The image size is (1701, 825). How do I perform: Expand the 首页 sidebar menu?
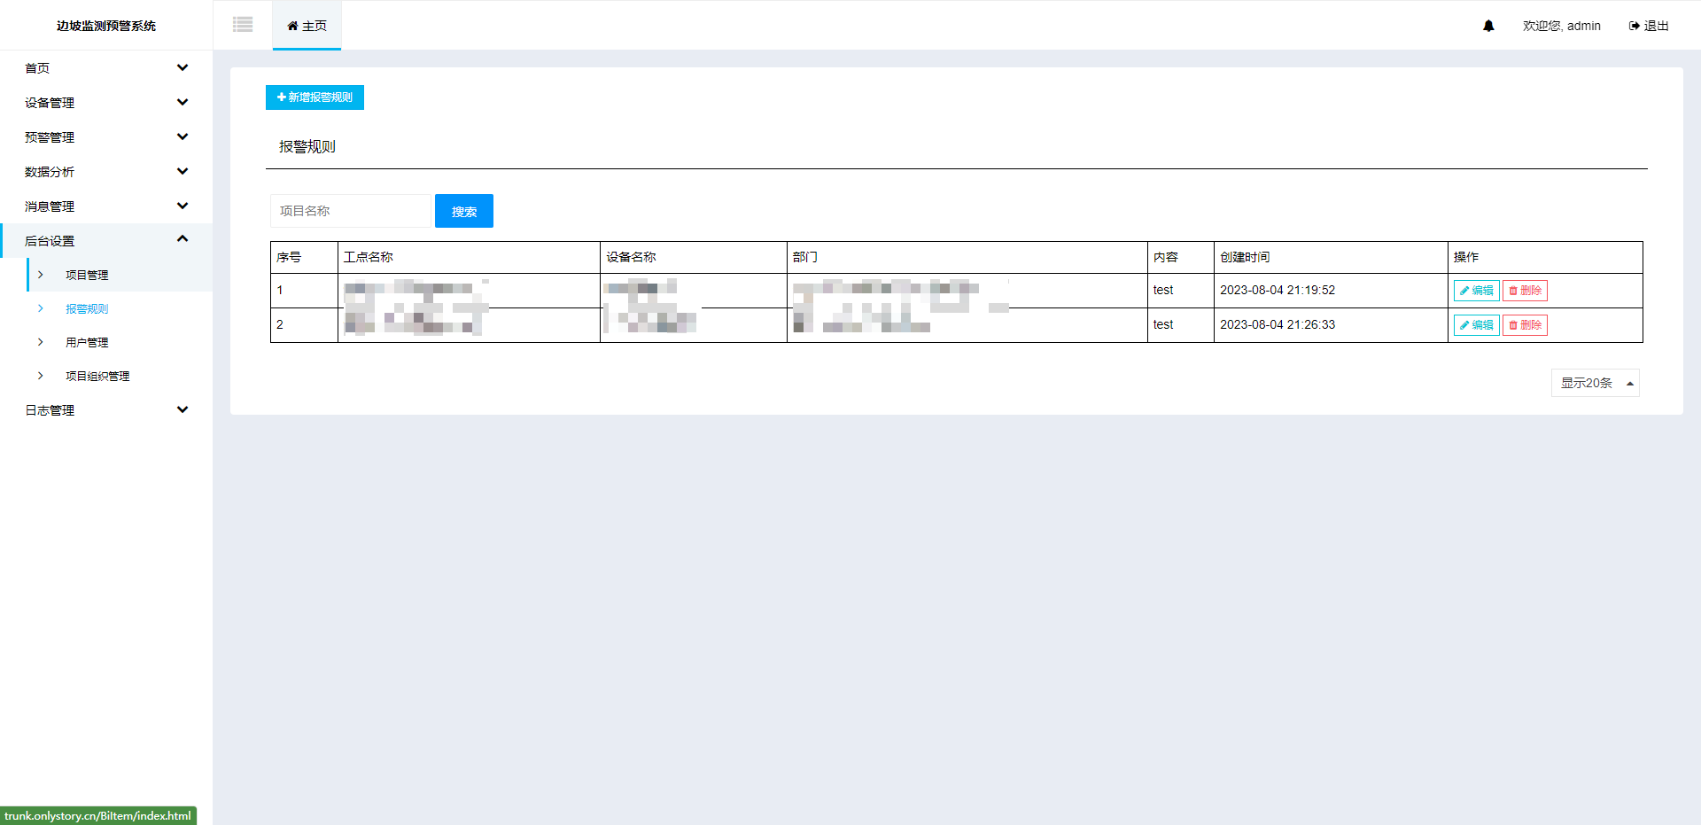point(106,68)
